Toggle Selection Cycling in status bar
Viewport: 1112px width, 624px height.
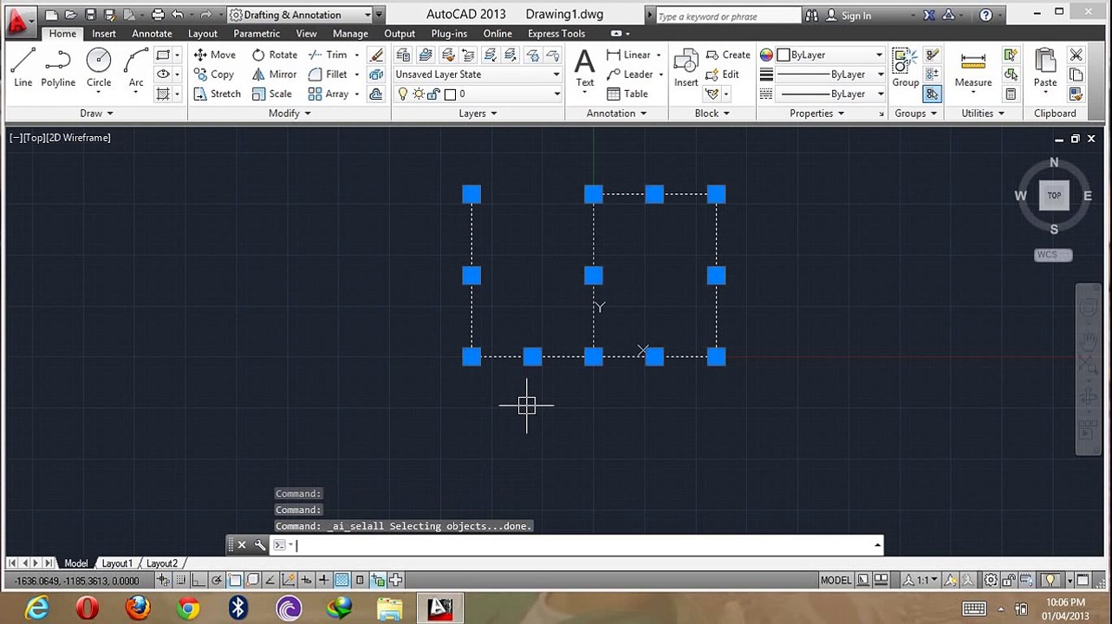pyautogui.click(x=378, y=580)
